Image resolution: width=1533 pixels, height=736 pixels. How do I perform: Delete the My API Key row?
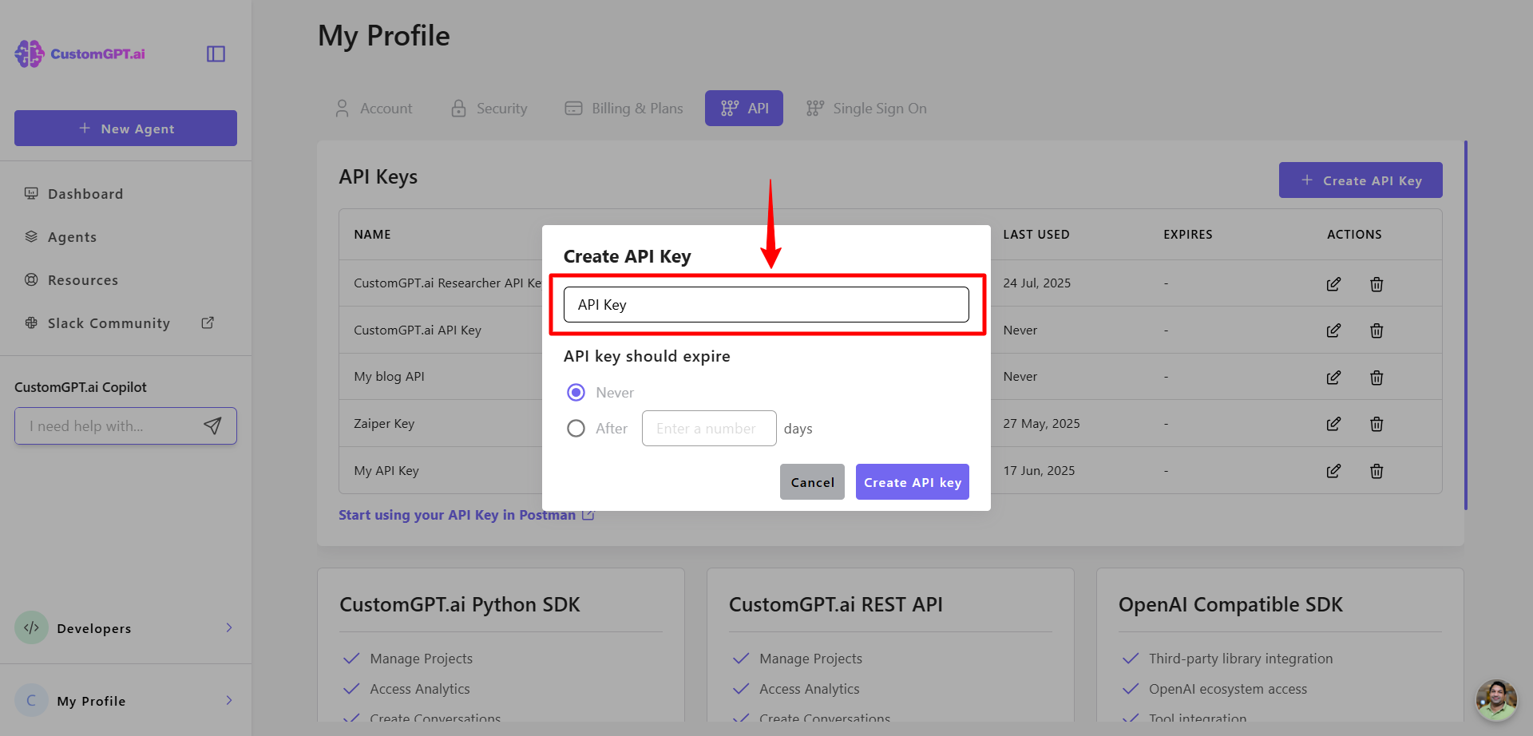click(1377, 471)
